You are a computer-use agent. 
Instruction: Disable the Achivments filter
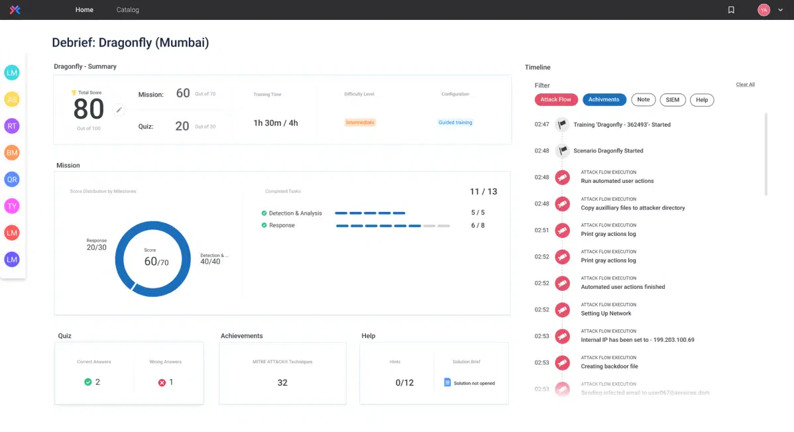pos(604,99)
